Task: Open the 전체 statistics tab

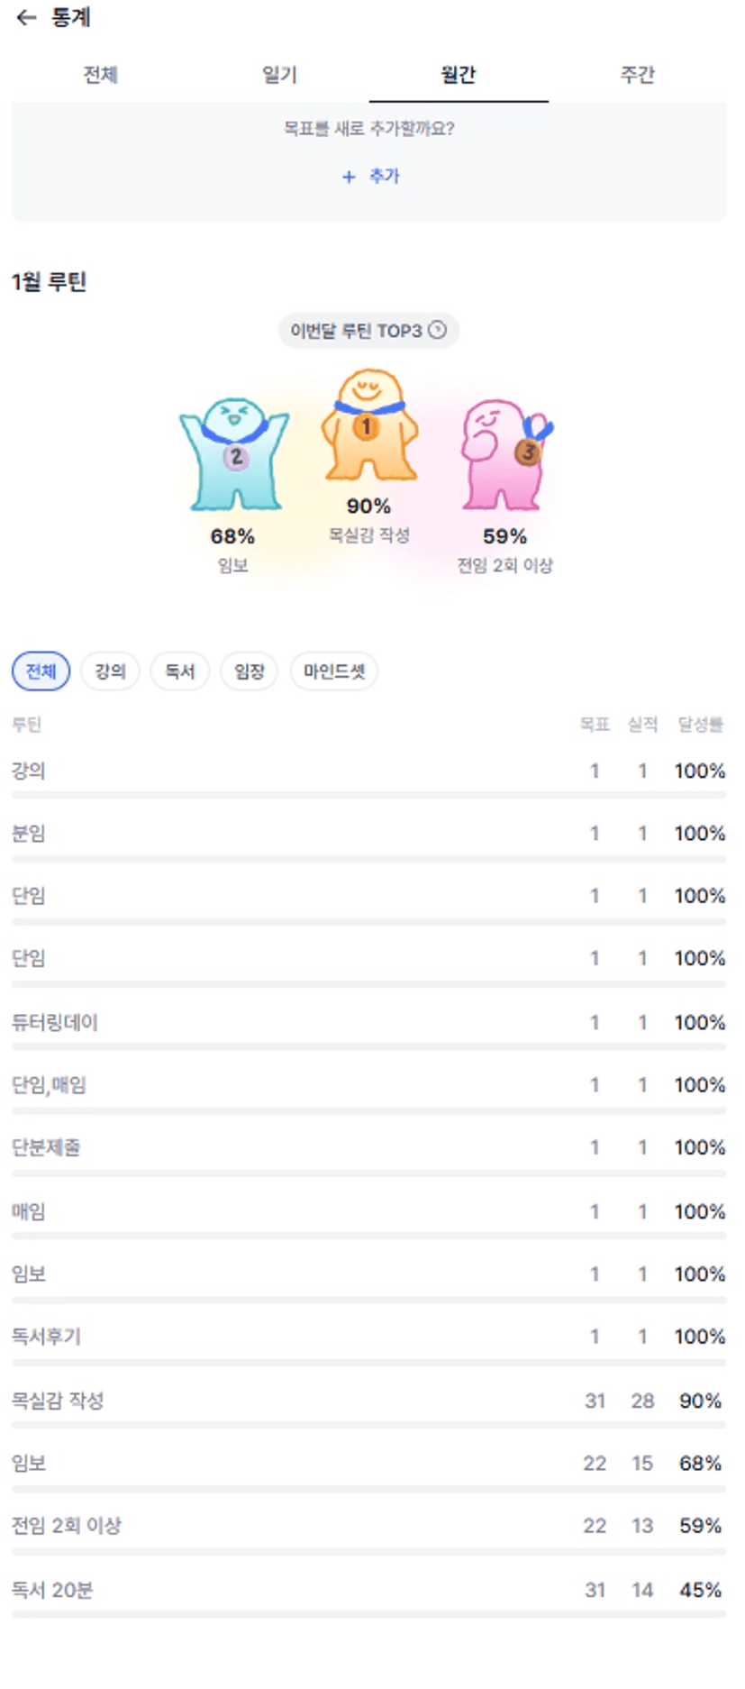Action: tap(100, 75)
